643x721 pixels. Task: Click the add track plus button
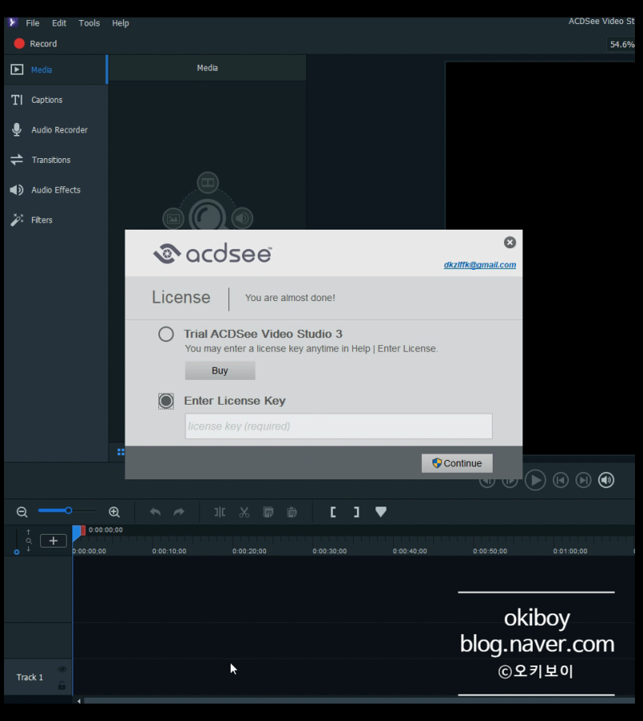[x=53, y=541]
